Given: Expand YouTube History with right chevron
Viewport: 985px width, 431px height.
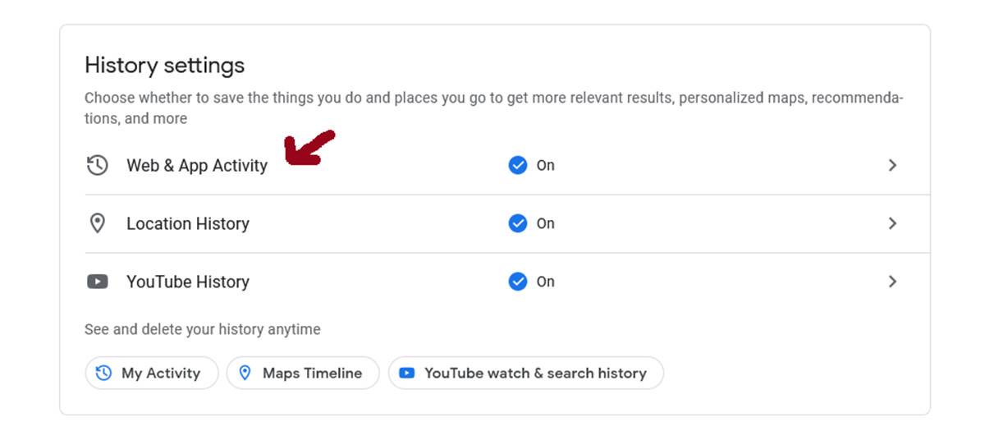Looking at the screenshot, I should pos(892,282).
